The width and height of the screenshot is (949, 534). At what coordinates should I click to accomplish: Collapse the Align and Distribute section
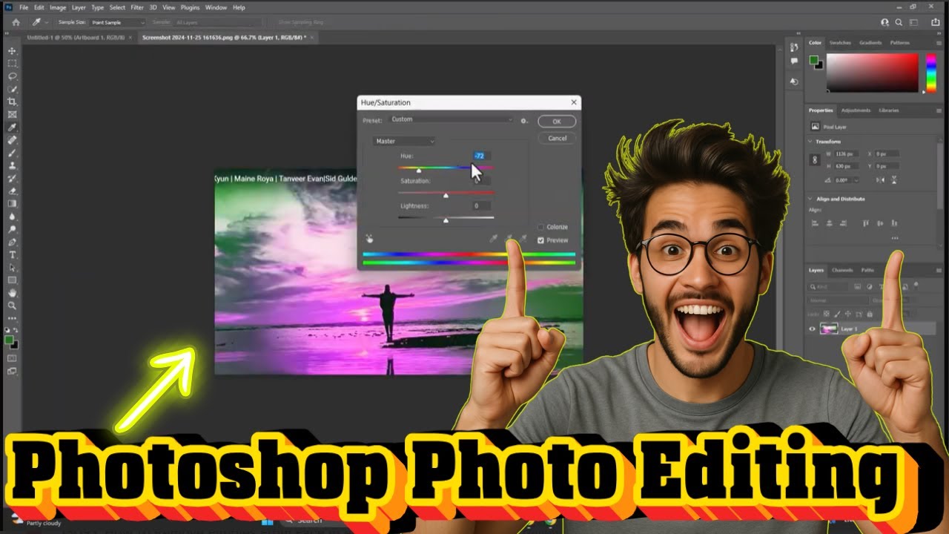(x=810, y=199)
